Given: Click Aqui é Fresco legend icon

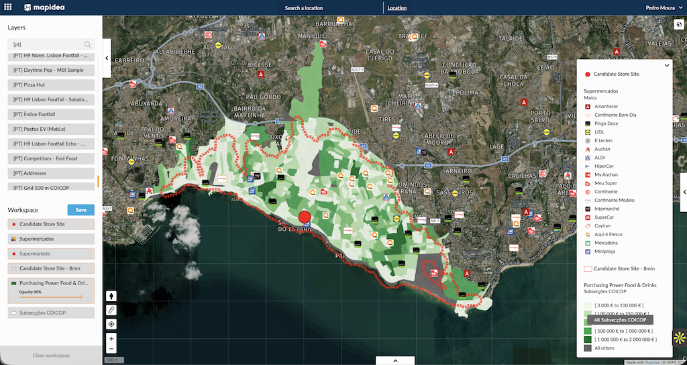Looking at the screenshot, I should (588, 234).
